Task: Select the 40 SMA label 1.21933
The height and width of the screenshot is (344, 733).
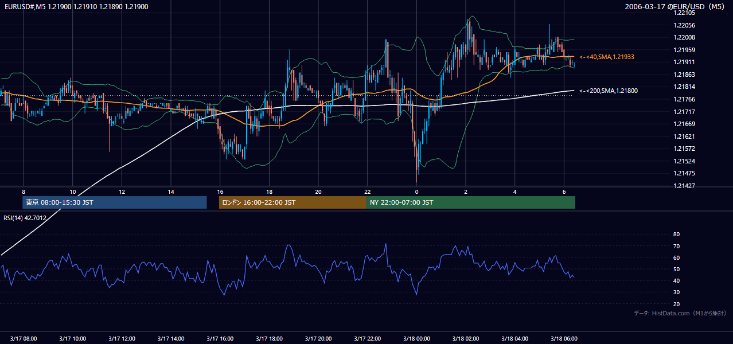Action: (x=606, y=57)
